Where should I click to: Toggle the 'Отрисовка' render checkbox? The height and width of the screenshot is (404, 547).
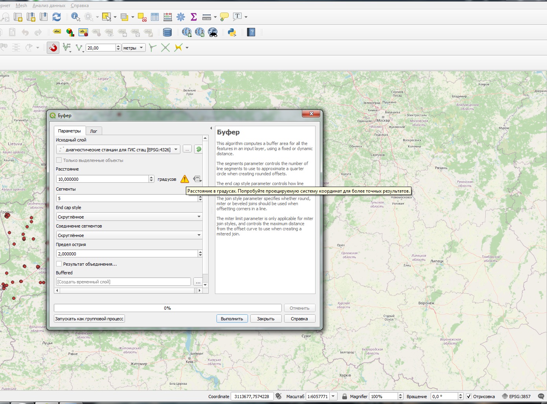468,396
